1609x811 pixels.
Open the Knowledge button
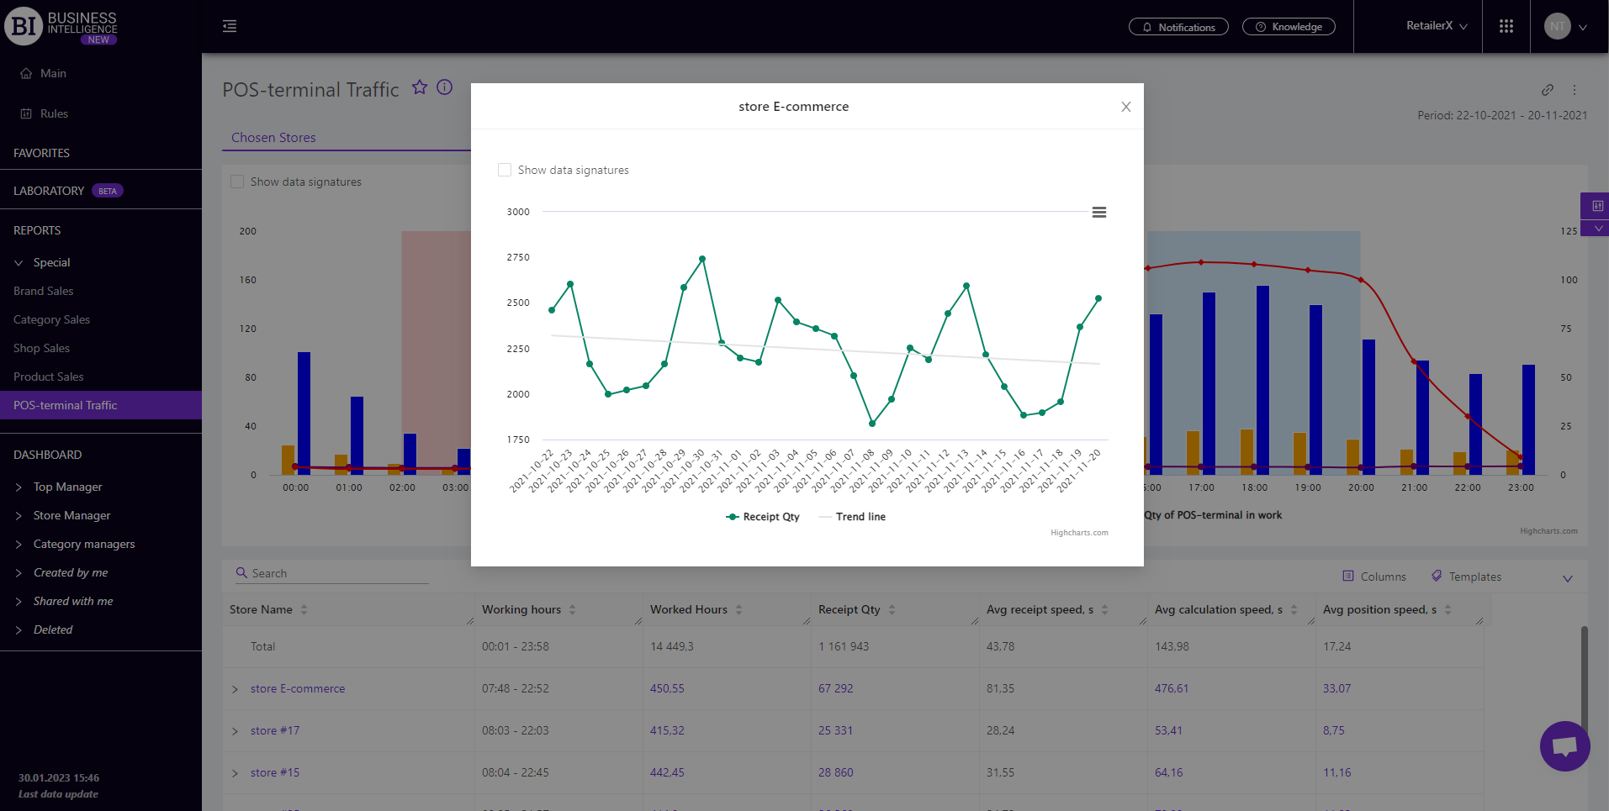tap(1289, 27)
